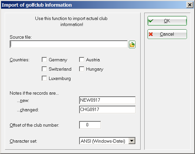Select the Hungary checkbox
The width and height of the screenshot is (195, 154).
[x=81, y=69]
